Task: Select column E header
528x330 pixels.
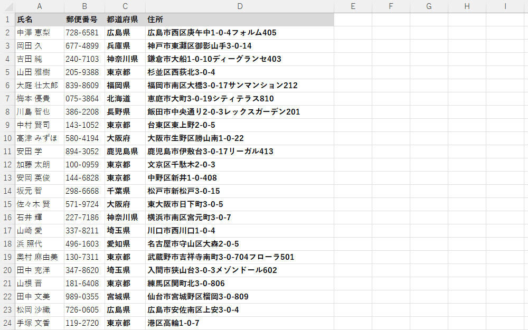Action: [353, 6]
